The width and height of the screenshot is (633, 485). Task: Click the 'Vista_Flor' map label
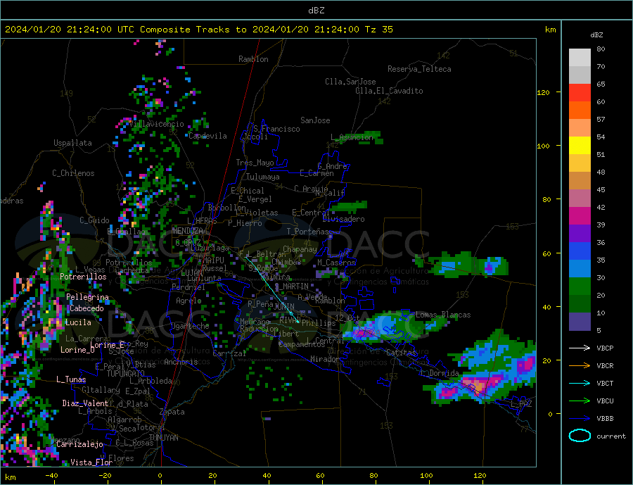(x=91, y=462)
